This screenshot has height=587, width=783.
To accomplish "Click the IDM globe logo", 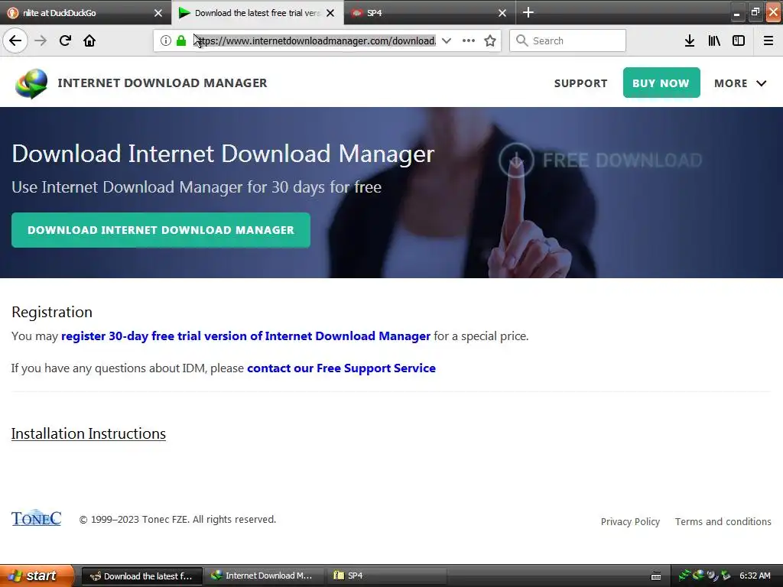I will [x=31, y=83].
